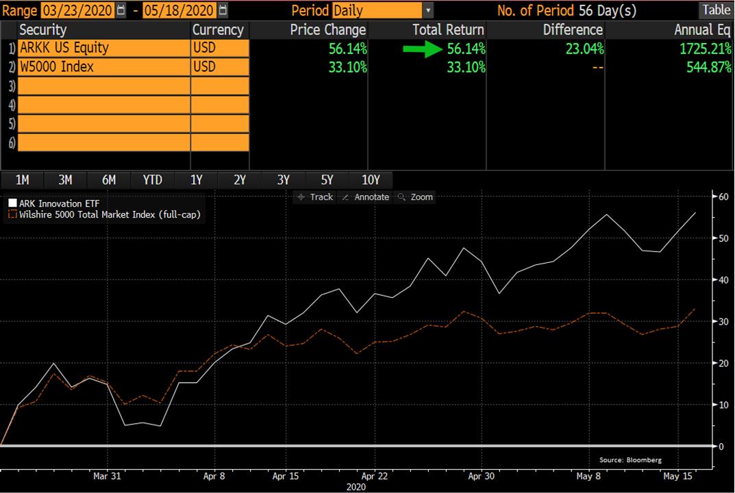This screenshot has width=735, height=493.
Task: Click the Source: Bloomberg text
Action: pyautogui.click(x=630, y=459)
